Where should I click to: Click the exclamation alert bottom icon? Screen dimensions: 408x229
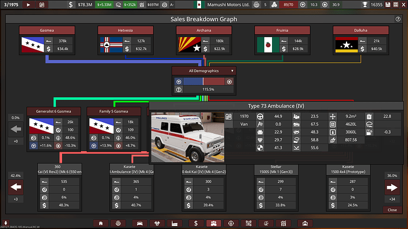click(231, 223)
